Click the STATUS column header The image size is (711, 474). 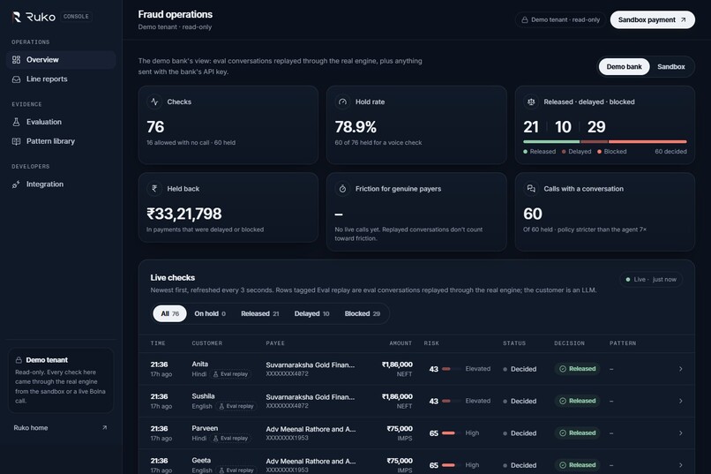tap(514, 343)
